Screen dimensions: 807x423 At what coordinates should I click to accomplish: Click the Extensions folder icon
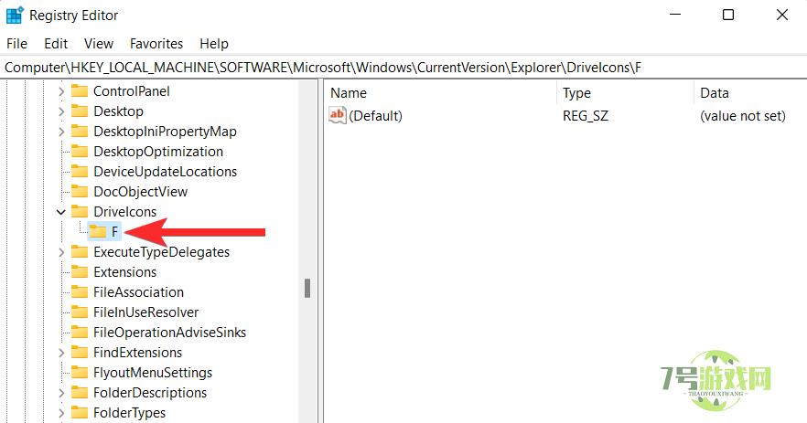tap(80, 271)
